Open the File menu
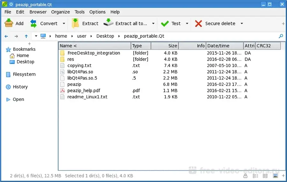 [8, 12]
